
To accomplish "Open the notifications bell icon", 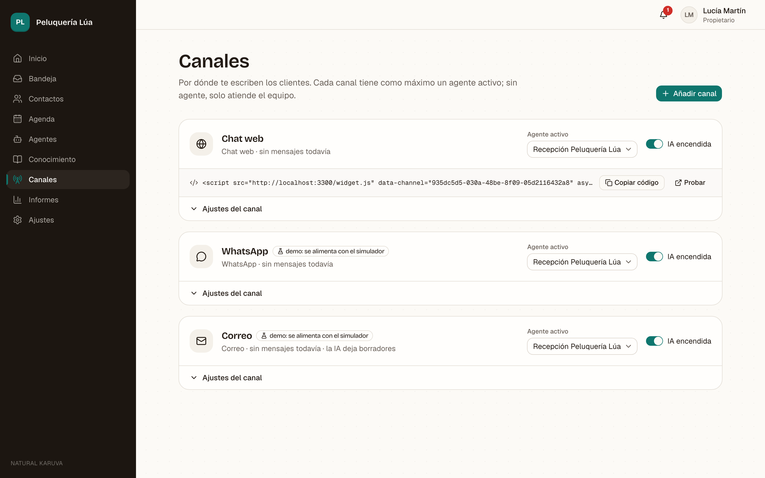I will [x=663, y=15].
